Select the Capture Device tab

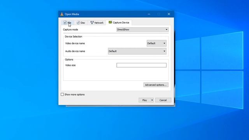click(119, 23)
